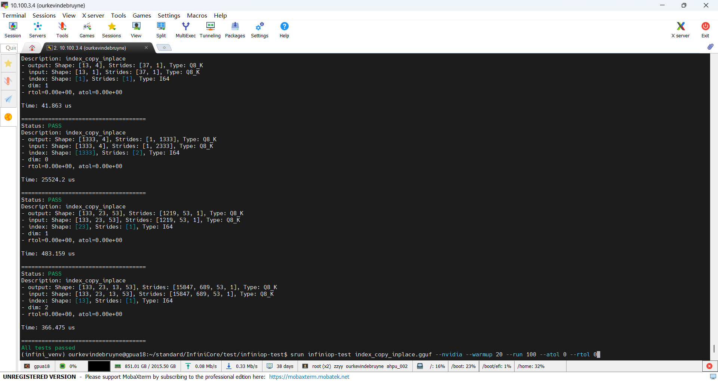The width and height of the screenshot is (718, 381).
Task: Split the terminal using the Split icon
Action: [161, 30]
